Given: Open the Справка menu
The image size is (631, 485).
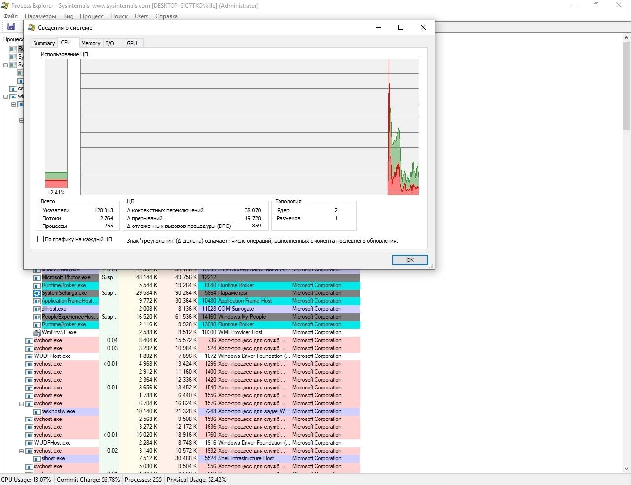Looking at the screenshot, I should pos(167,16).
